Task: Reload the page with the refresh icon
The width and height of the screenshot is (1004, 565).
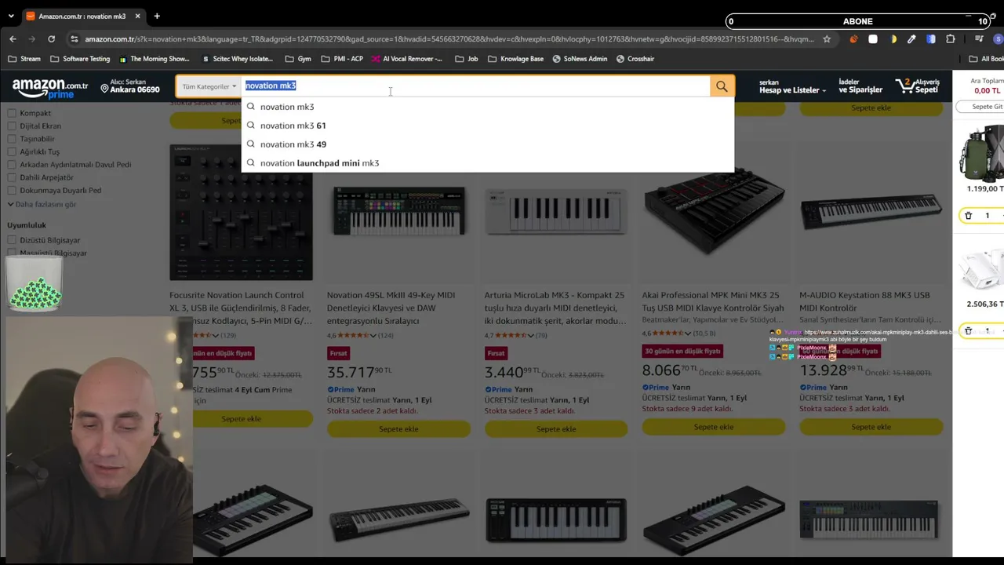Action: coord(52,39)
